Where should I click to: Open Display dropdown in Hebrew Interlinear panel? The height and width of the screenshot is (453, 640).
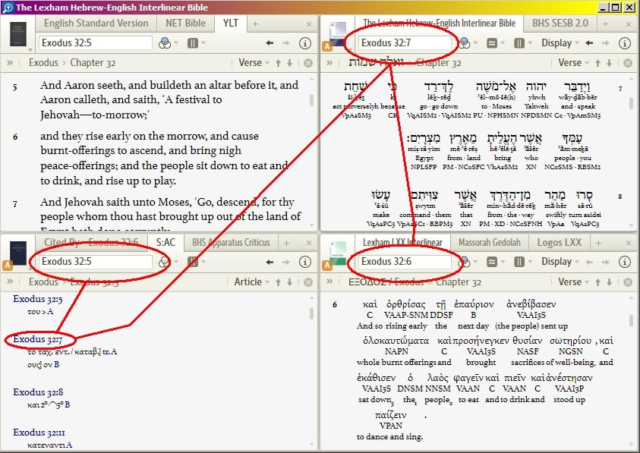click(560, 42)
